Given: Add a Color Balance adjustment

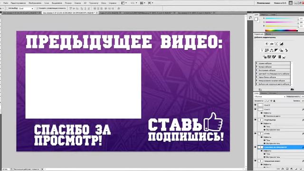Looking at the screenshot, I should click(272, 50).
